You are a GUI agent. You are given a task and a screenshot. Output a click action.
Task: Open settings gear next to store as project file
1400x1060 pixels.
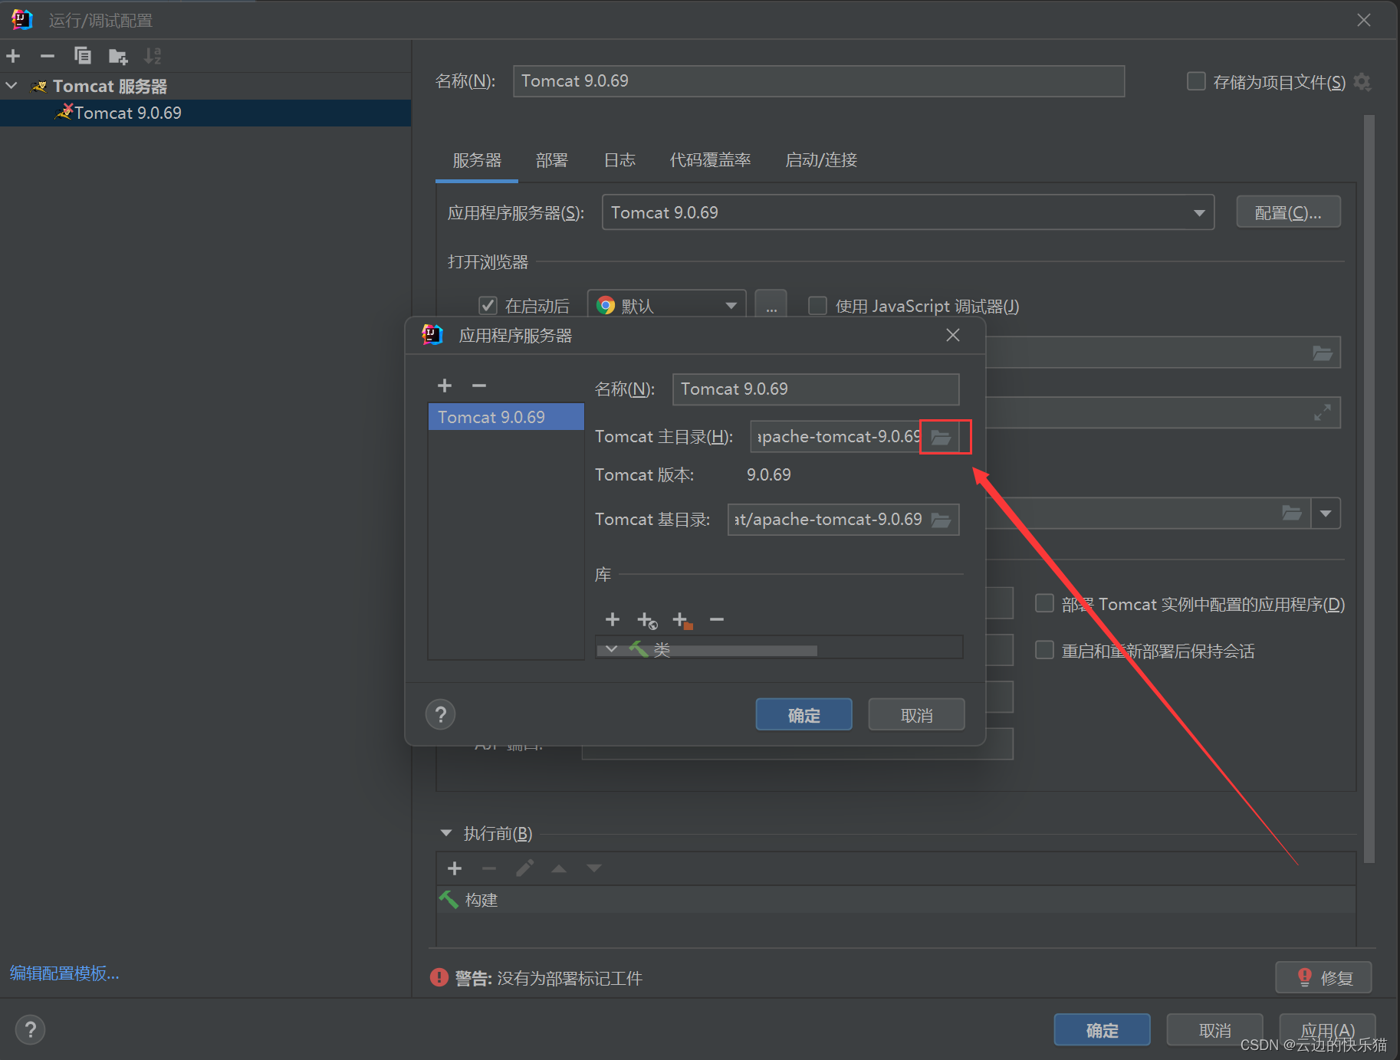(1362, 81)
